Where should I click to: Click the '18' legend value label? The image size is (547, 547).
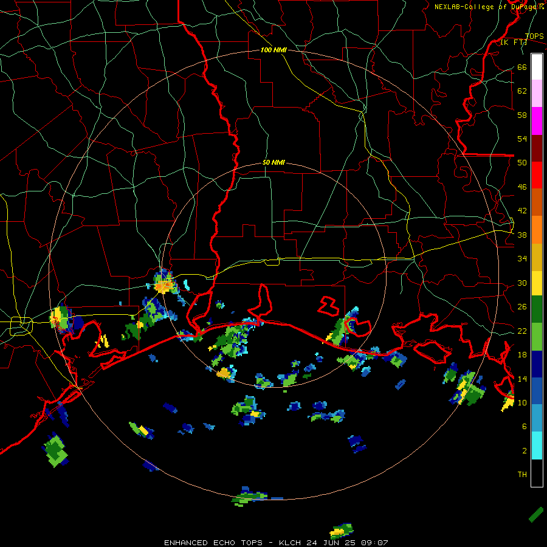tap(522, 355)
